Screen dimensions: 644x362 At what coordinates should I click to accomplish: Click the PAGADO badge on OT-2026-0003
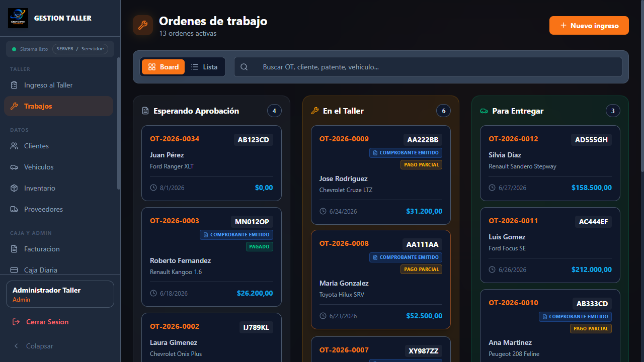click(x=260, y=247)
